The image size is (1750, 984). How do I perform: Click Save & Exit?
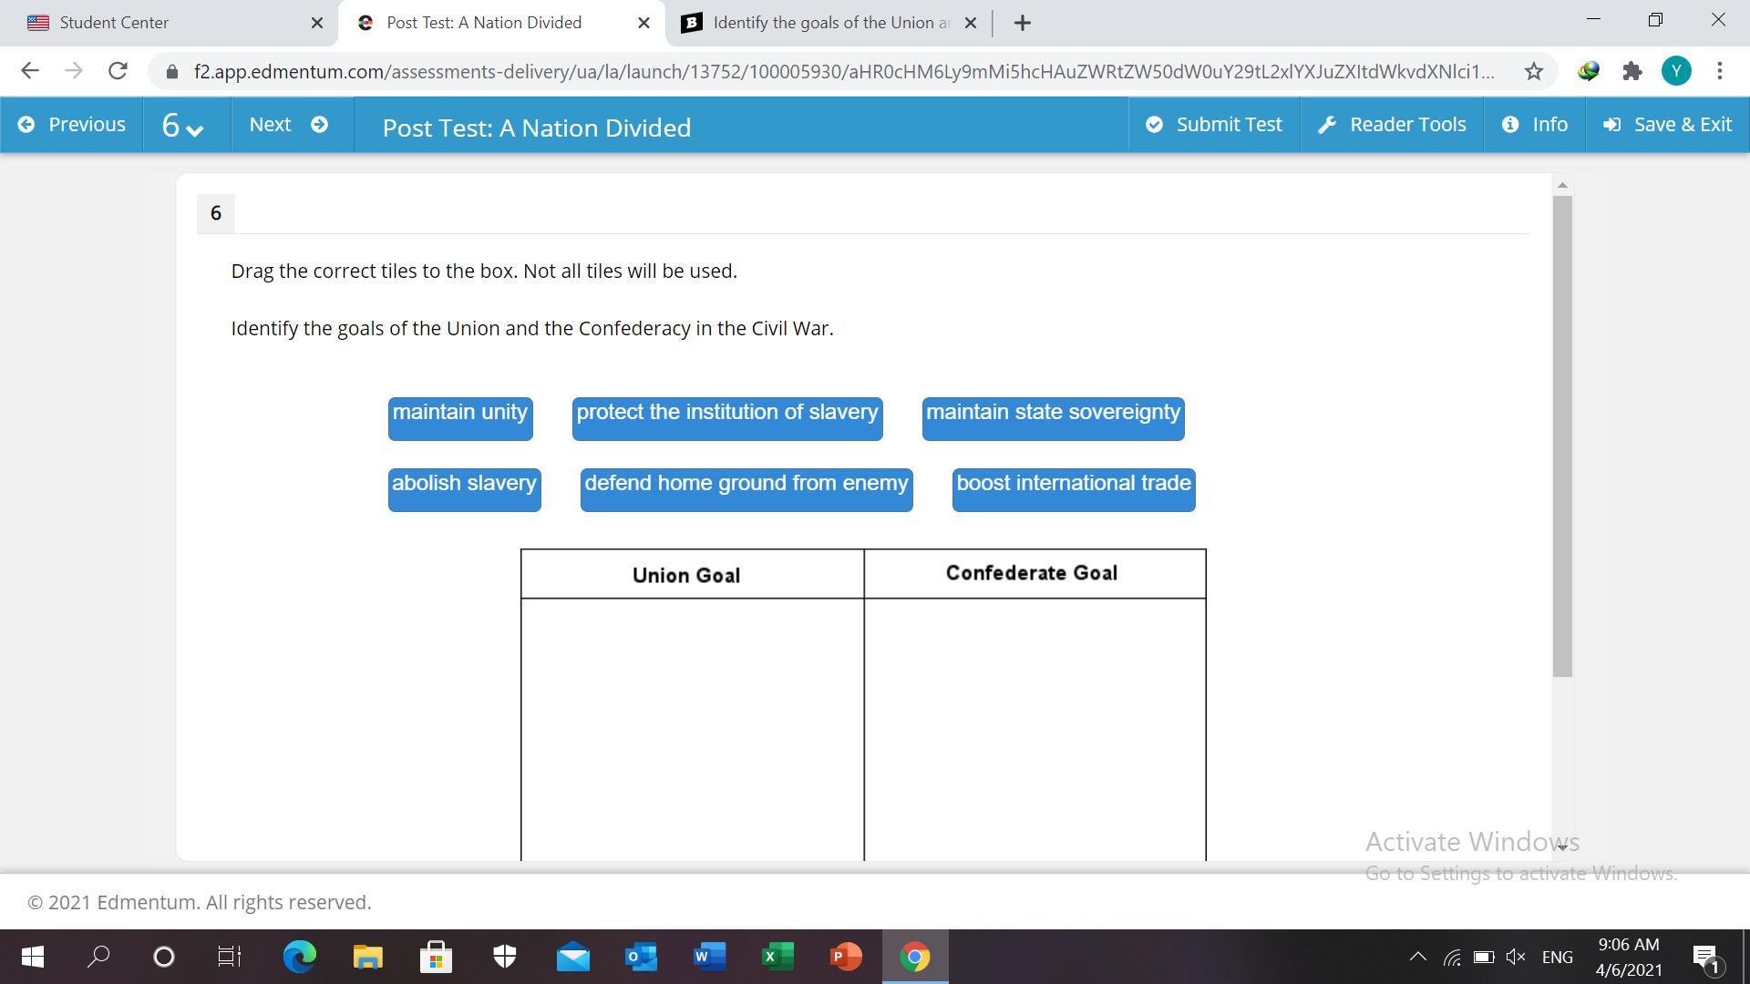coord(1667,125)
